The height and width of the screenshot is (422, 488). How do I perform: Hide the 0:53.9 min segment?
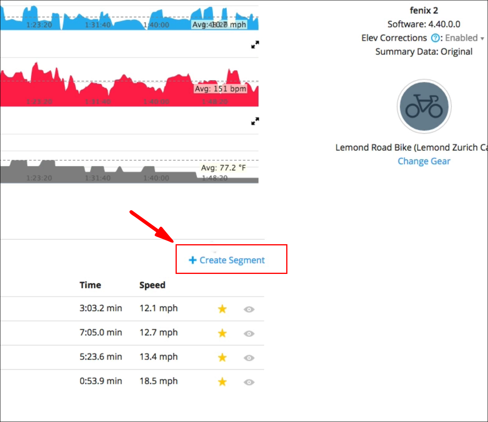tap(249, 382)
